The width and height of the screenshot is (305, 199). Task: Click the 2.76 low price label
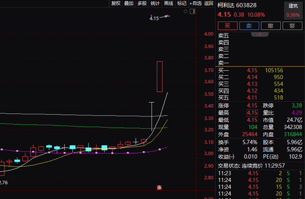pos(4,183)
